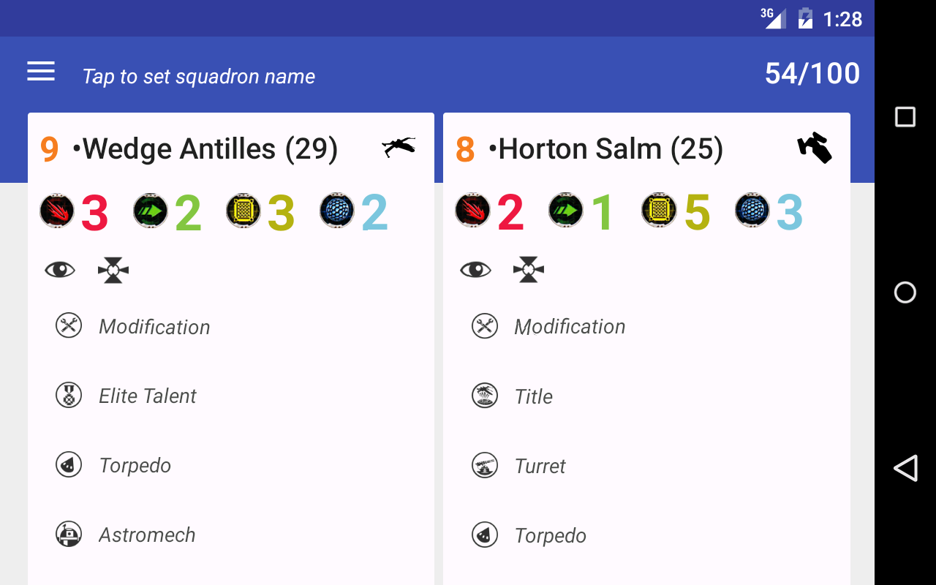This screenshot has height=585, width=936.
Task: Open the hamburger navigation menu
Action: coord(41,72)
